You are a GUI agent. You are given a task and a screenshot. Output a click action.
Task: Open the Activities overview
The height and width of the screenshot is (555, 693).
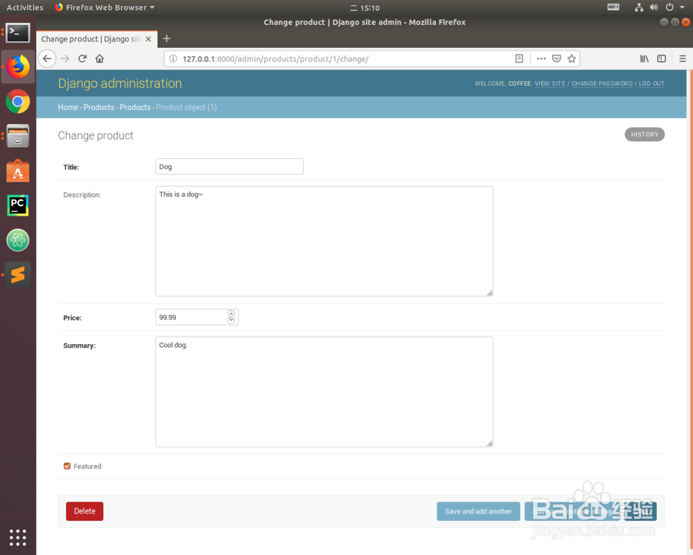point(25,8)
